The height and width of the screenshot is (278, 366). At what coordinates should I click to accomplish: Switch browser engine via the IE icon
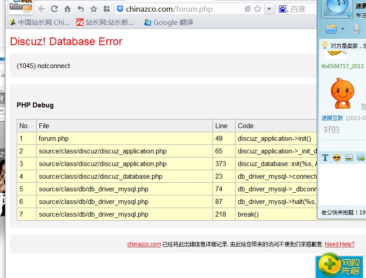248,9
